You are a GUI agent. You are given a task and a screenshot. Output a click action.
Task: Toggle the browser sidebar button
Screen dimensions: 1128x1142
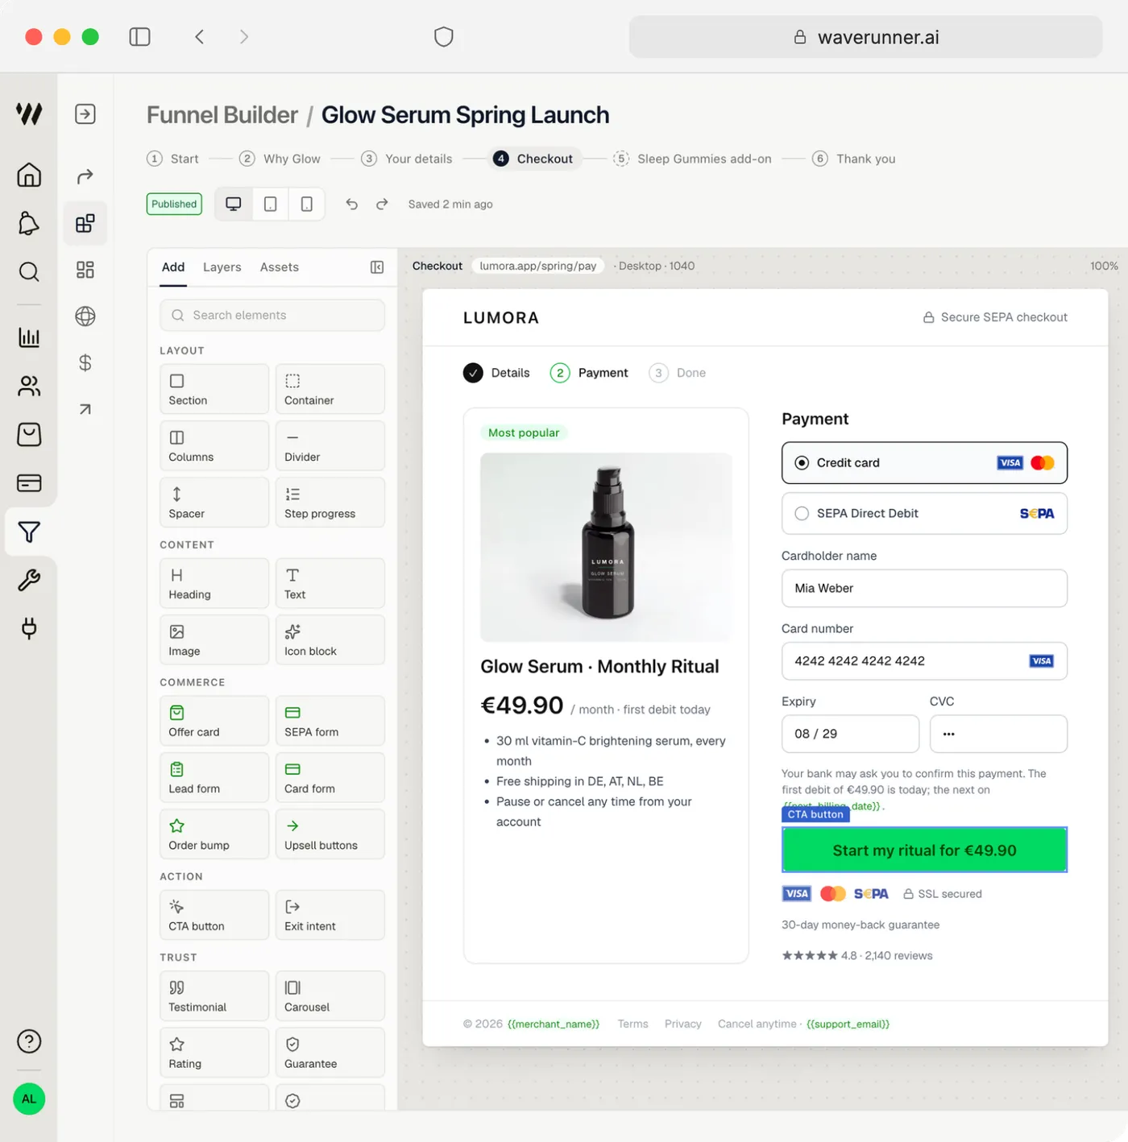[x=139, y=37]
